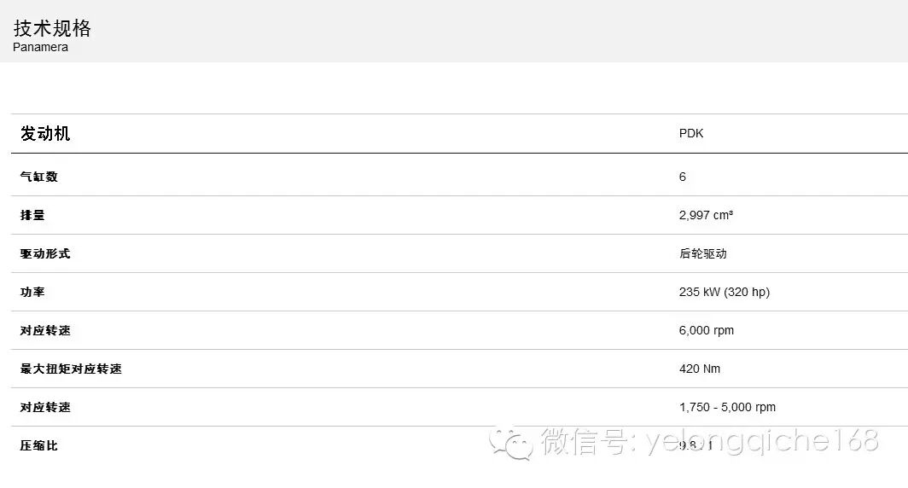Click the 气缸数 row label
This screenshot has height=488, width=908.
pos(38,177)
